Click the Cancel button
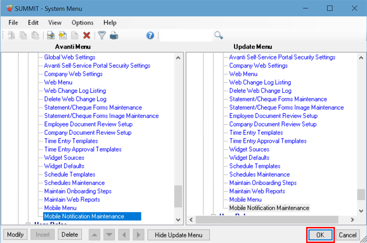 (347, 235)
